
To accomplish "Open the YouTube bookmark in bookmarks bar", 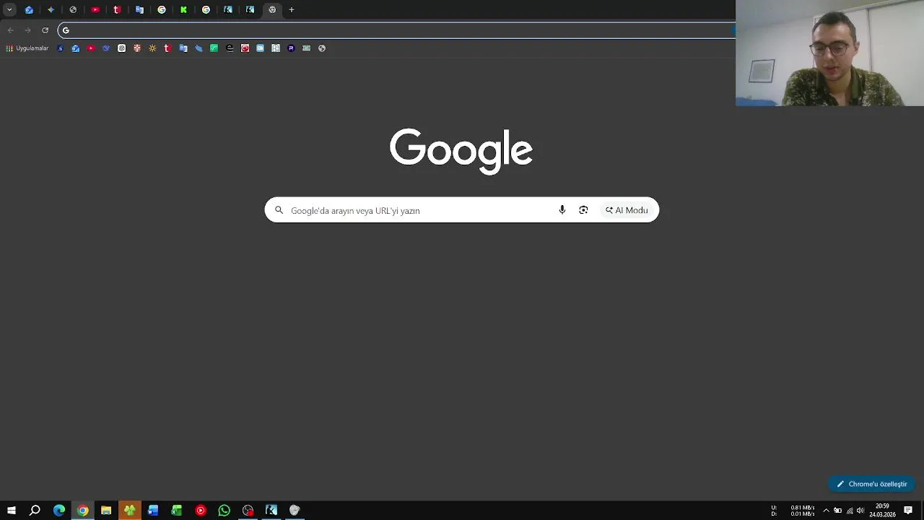I will pos(91,48).
